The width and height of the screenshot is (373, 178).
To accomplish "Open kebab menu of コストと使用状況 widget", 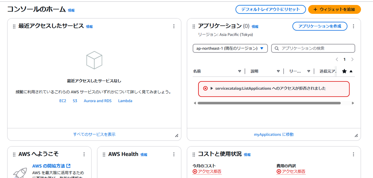I will tap(353, 154).
